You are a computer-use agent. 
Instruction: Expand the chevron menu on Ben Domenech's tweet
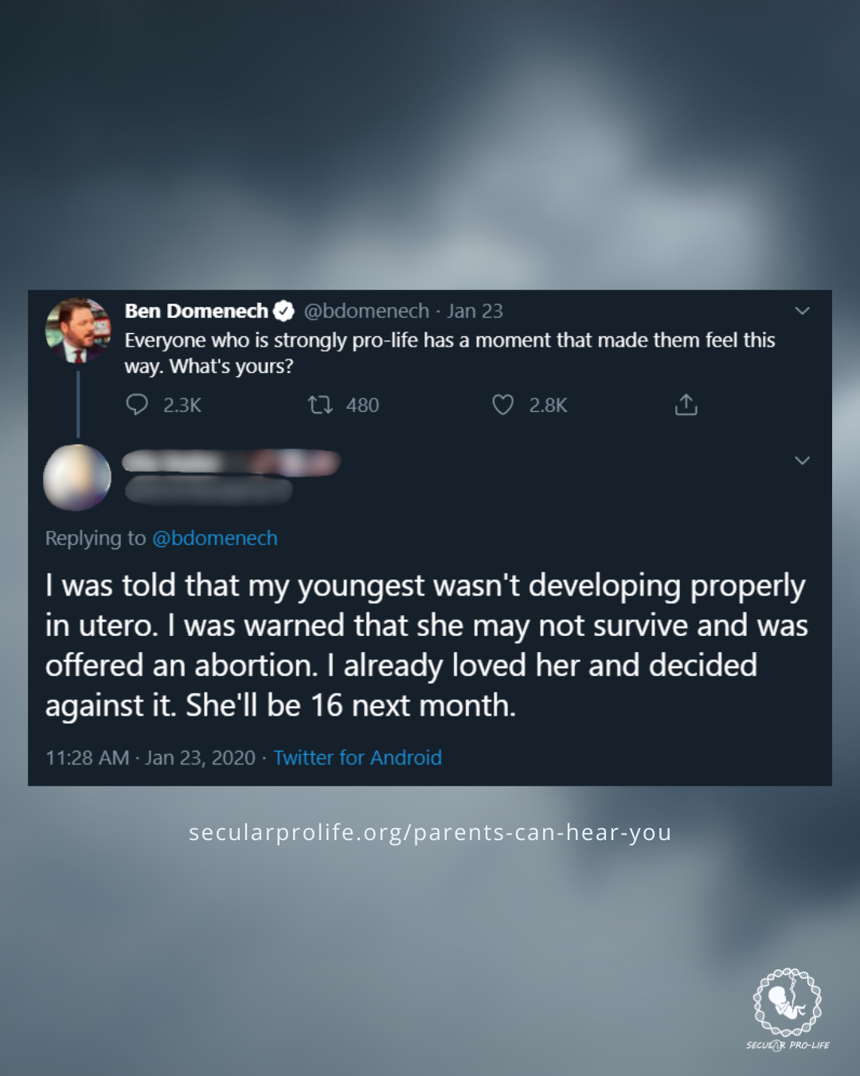pyautogui.click(x=802, y=311)
